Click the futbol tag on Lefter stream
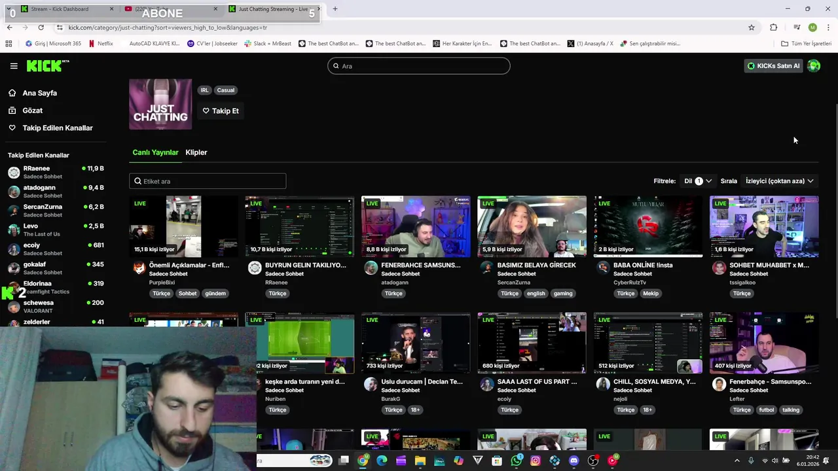 [x=766, y=410]
